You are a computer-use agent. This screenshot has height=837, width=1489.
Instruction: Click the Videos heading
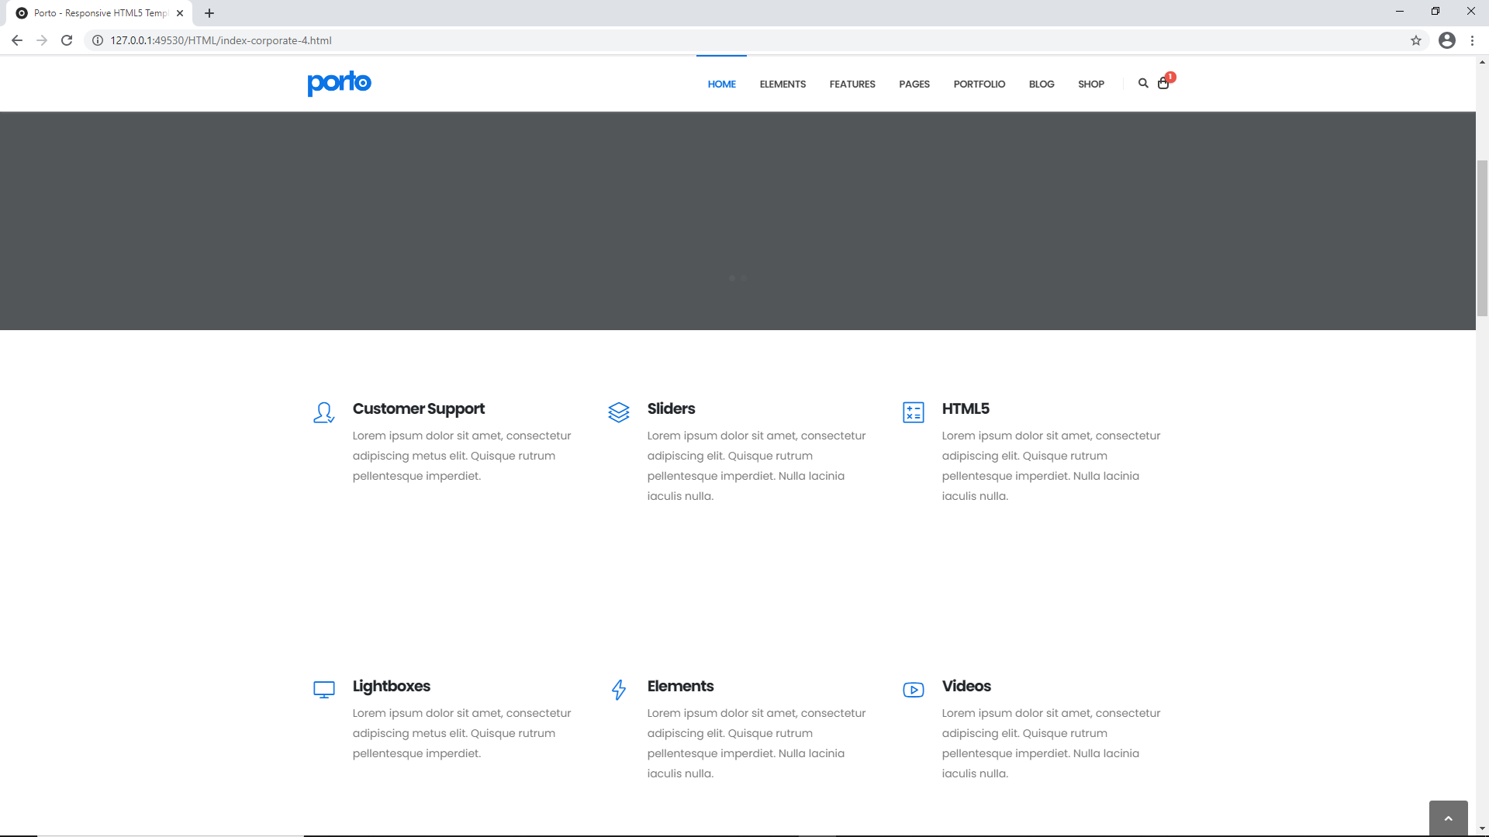click(966, 686)
